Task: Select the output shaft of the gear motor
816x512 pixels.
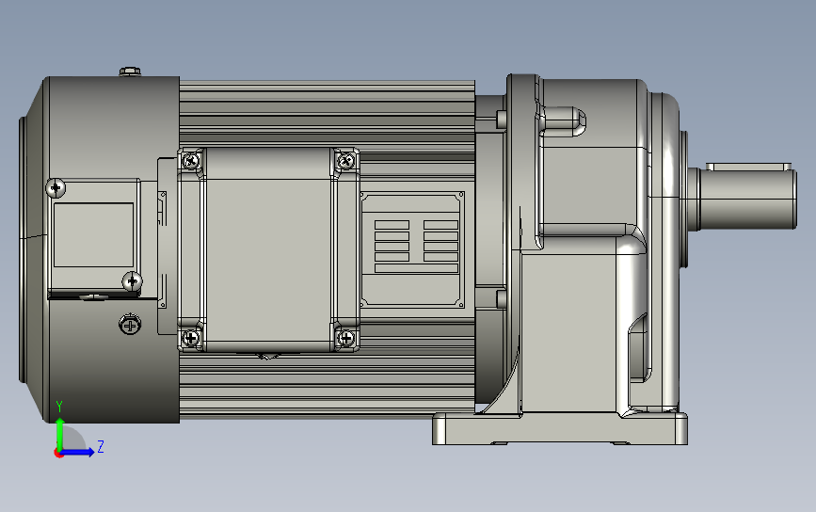Action: point(743,198)
